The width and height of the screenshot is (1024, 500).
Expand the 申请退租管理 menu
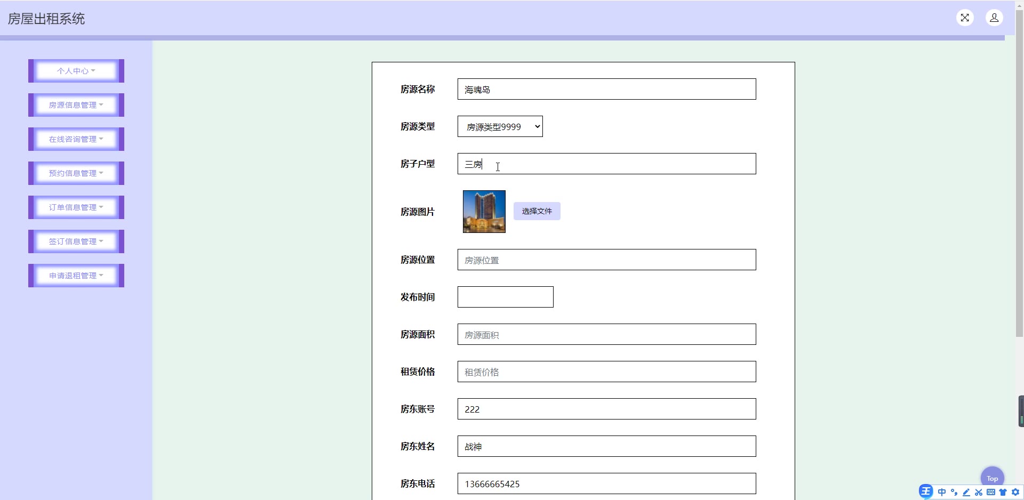(x=76, y=276)
